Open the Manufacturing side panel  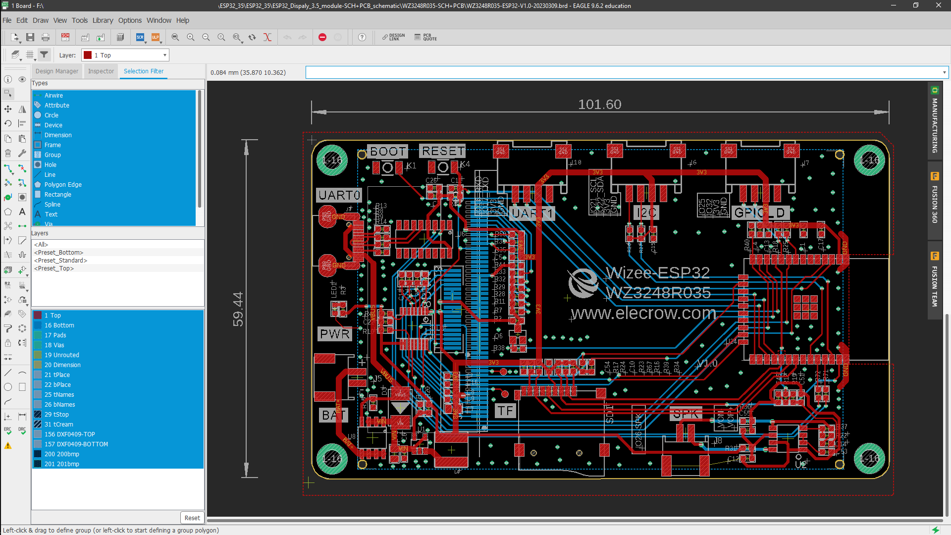pyautogui.click(x=935, y=121)
